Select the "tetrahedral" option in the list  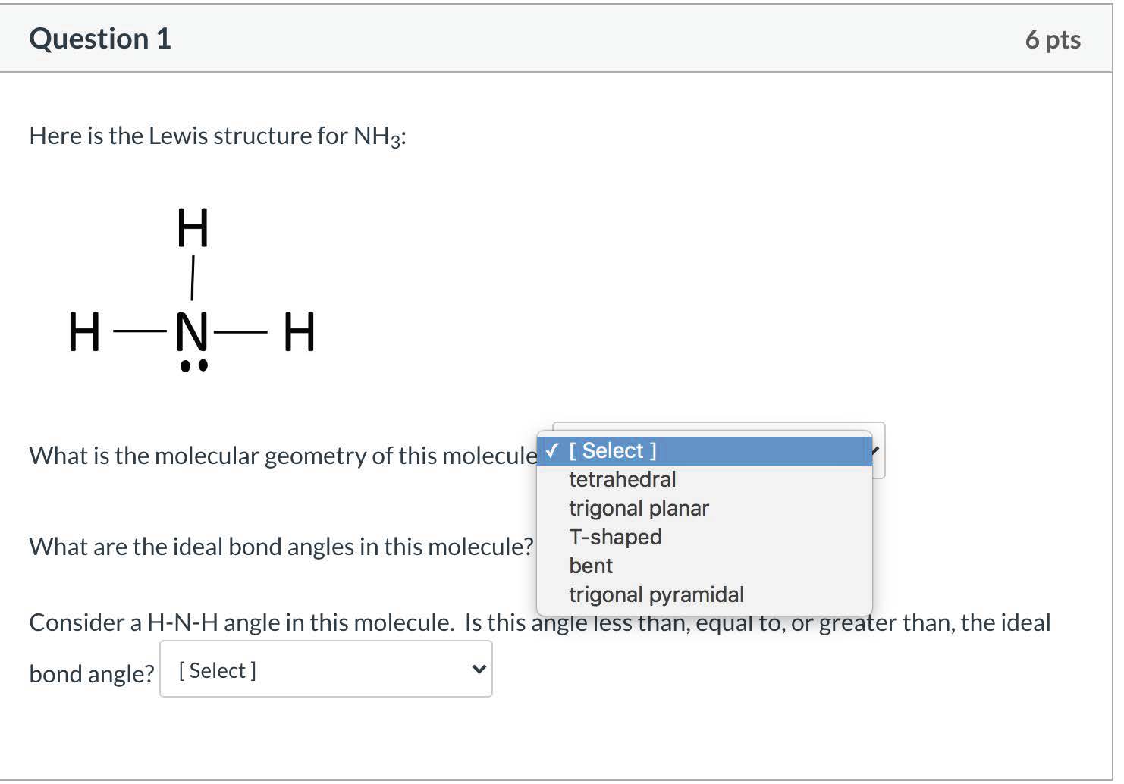point(622,480)
